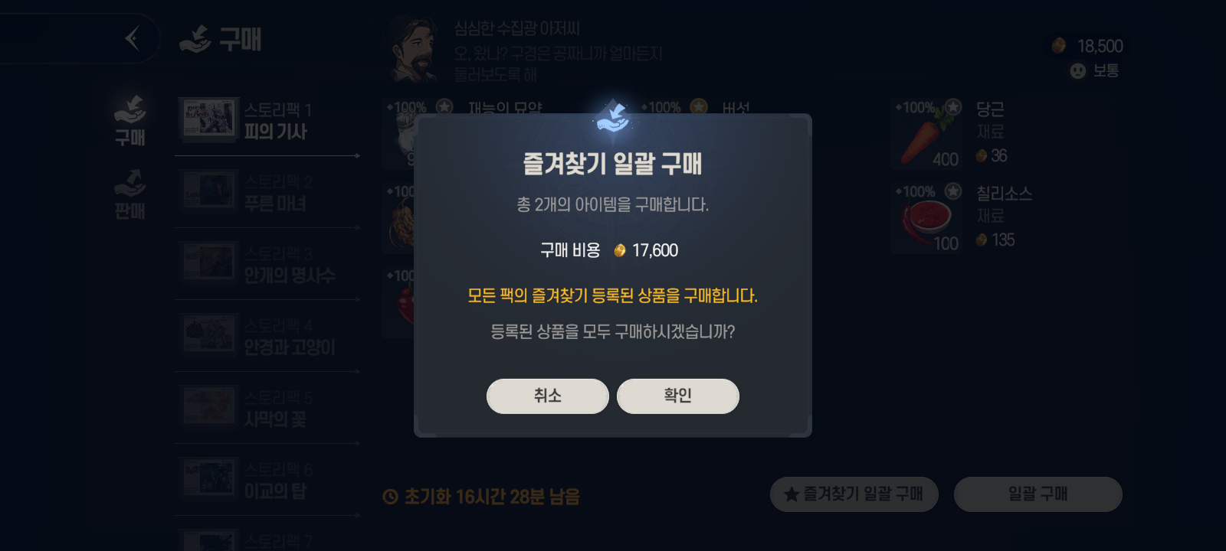Click the back arrow icon
The width and height of the screenshot is (1226, 551).
[x=133, y=38]
